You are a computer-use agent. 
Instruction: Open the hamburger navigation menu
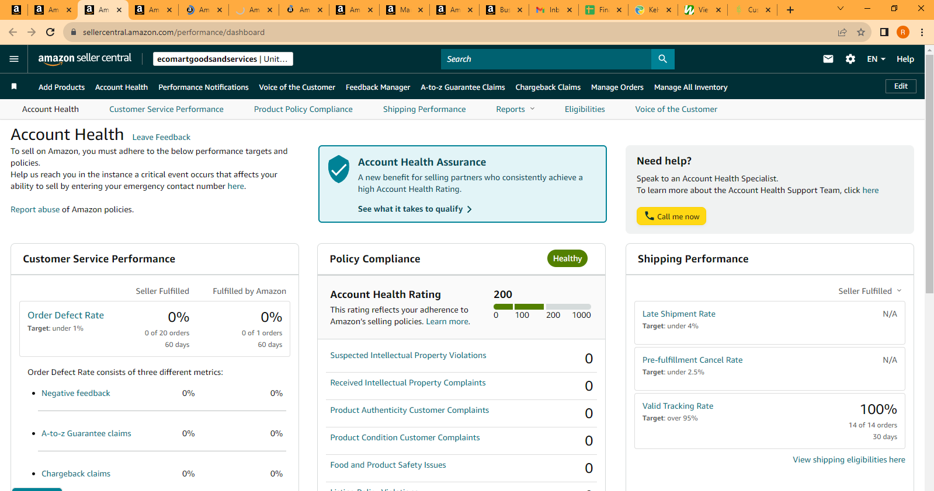[x=14, y=59]
